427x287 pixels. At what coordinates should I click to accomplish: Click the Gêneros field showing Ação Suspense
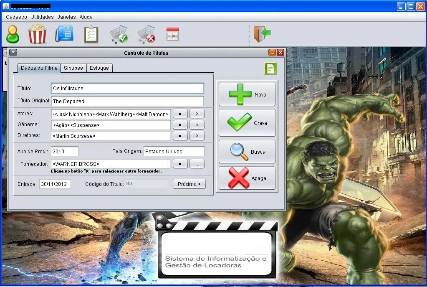point(111,125)
